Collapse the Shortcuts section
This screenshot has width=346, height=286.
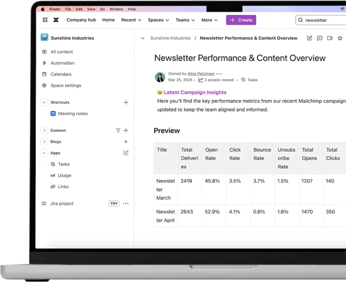(x=44, y=102)
